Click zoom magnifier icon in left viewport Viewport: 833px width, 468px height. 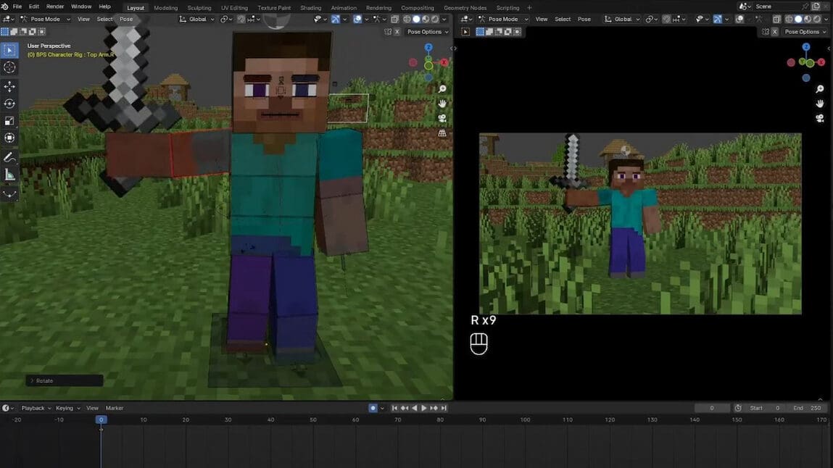442,88
